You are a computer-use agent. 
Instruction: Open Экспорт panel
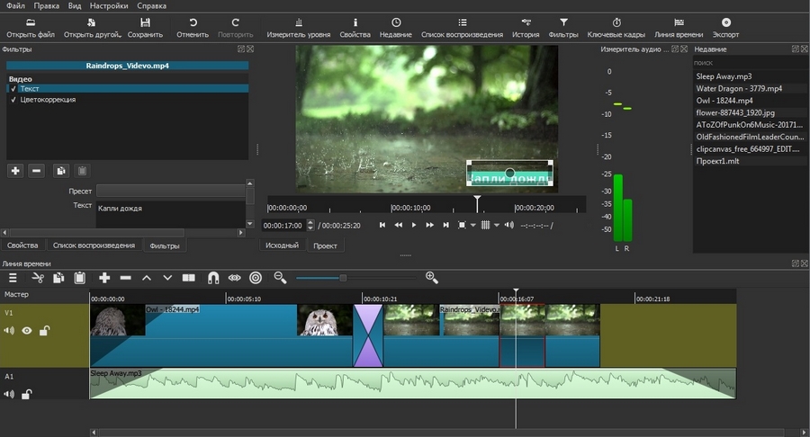[x=725, y=28]
